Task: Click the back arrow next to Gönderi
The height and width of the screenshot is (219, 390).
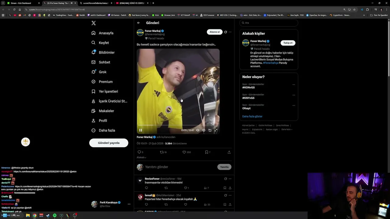Action: point(139,23)
